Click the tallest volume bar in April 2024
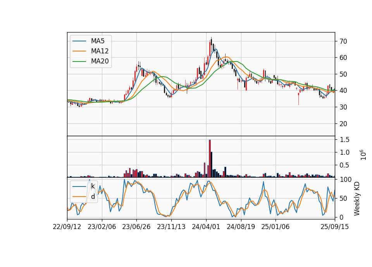 210,159
